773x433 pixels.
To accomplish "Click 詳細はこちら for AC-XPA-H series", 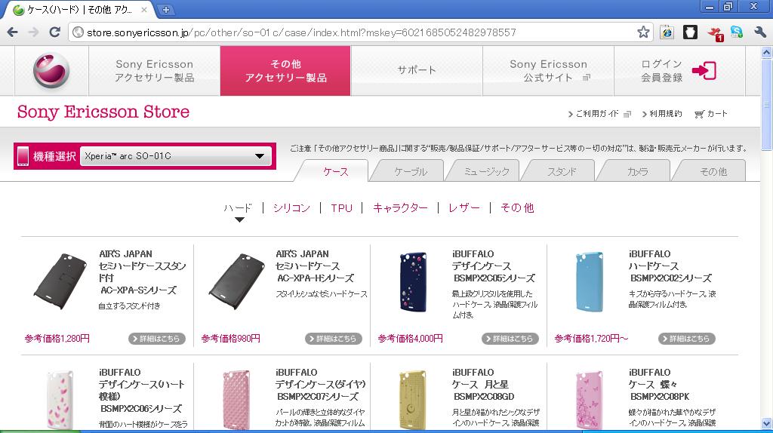I will [333, 339].
